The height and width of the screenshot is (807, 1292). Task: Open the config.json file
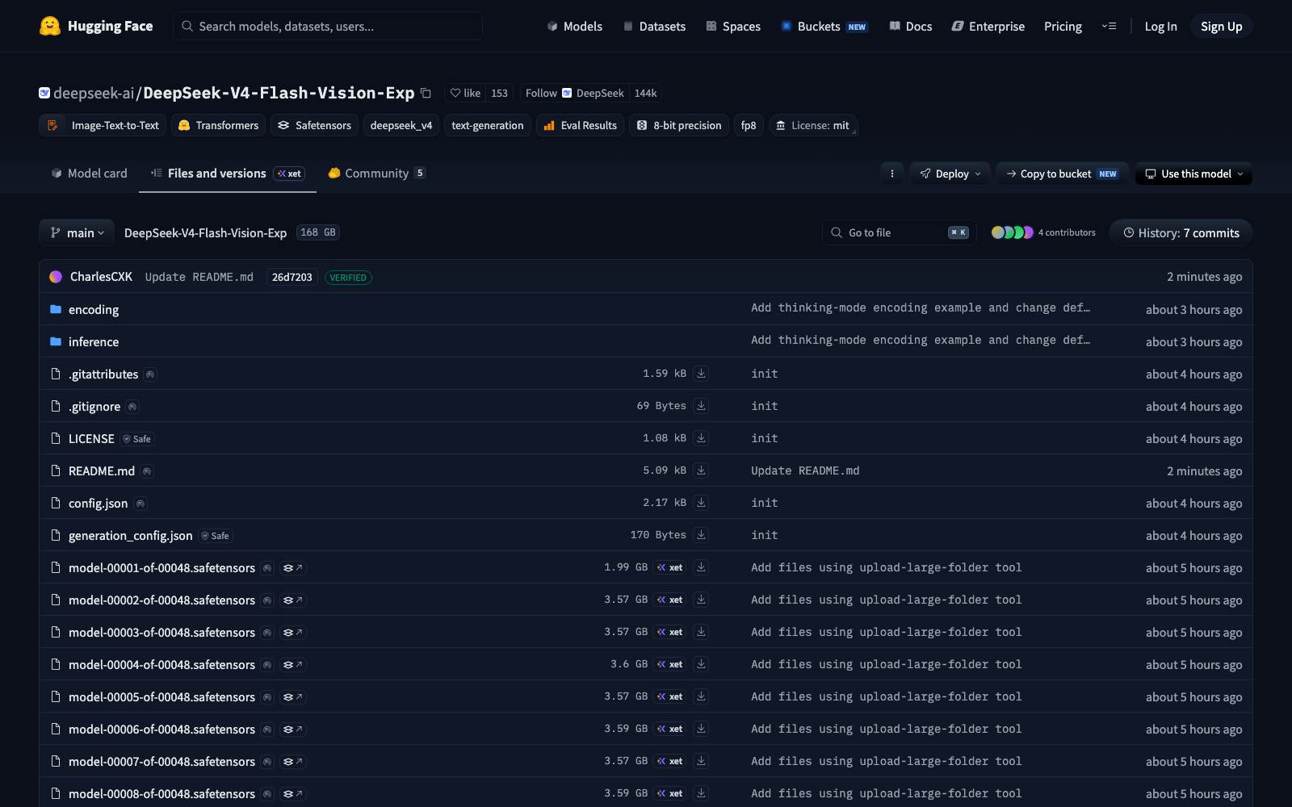click(98, 503)
